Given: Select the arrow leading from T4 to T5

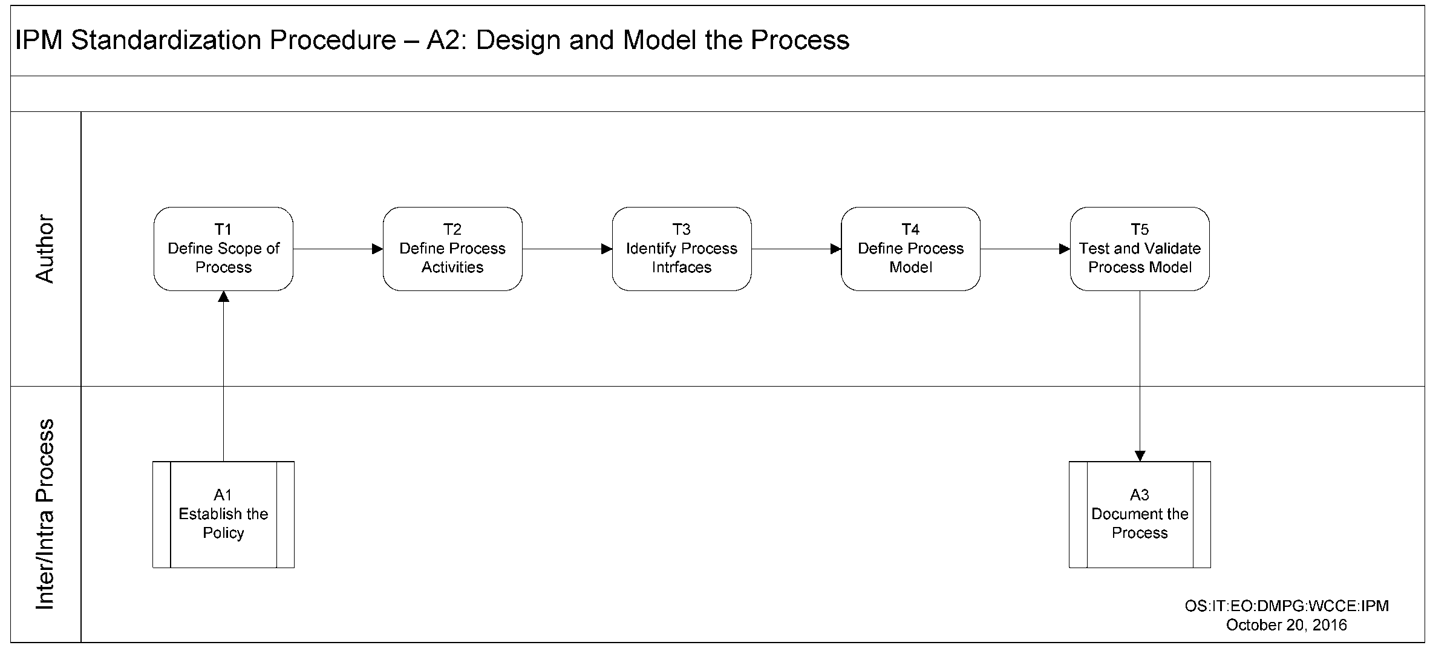Looking at the screenshot, I should coord(1025,249).
